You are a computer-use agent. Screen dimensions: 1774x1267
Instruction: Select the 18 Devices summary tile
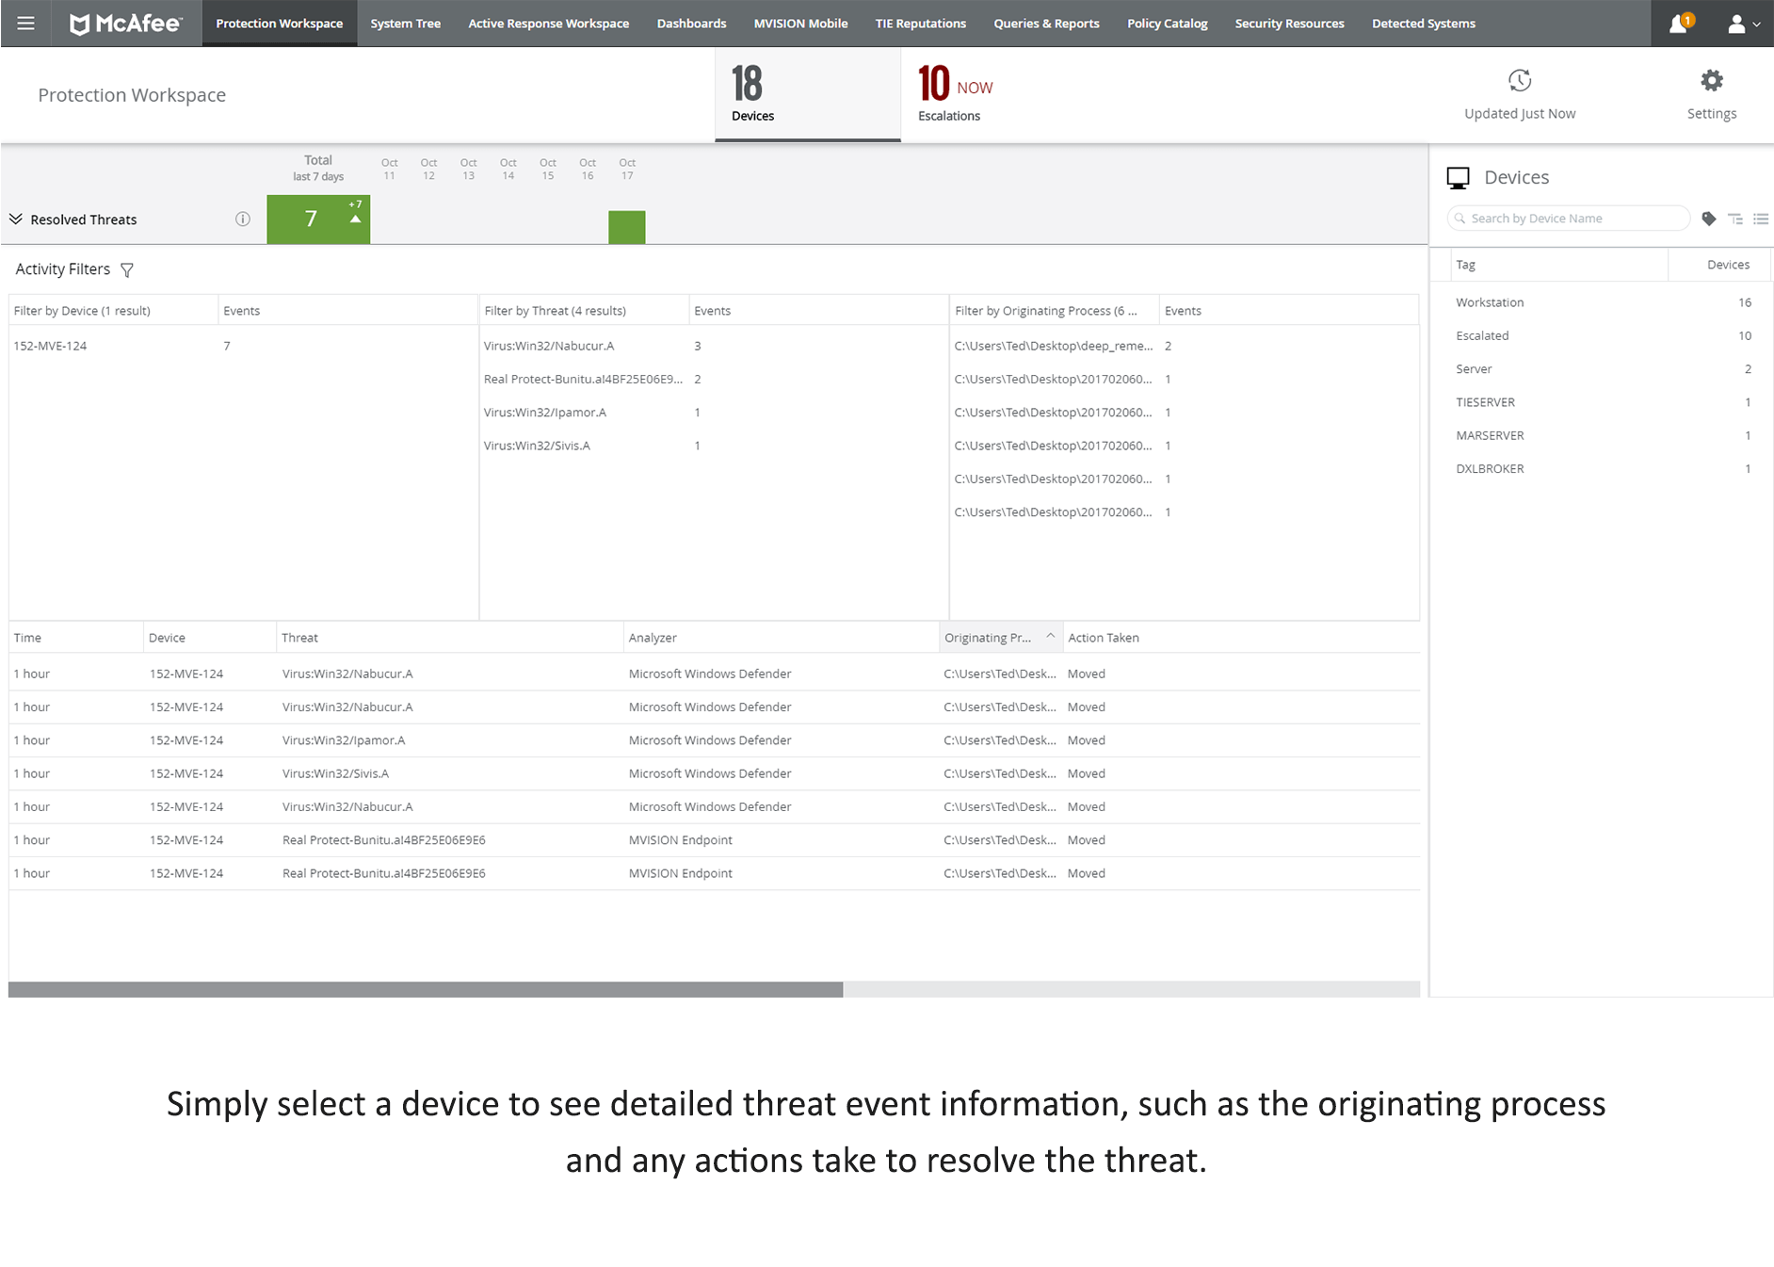tap(808, 94)
